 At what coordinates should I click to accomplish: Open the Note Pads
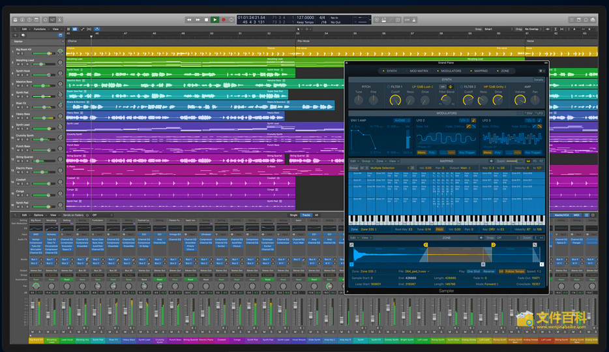(x=579, y=20)
